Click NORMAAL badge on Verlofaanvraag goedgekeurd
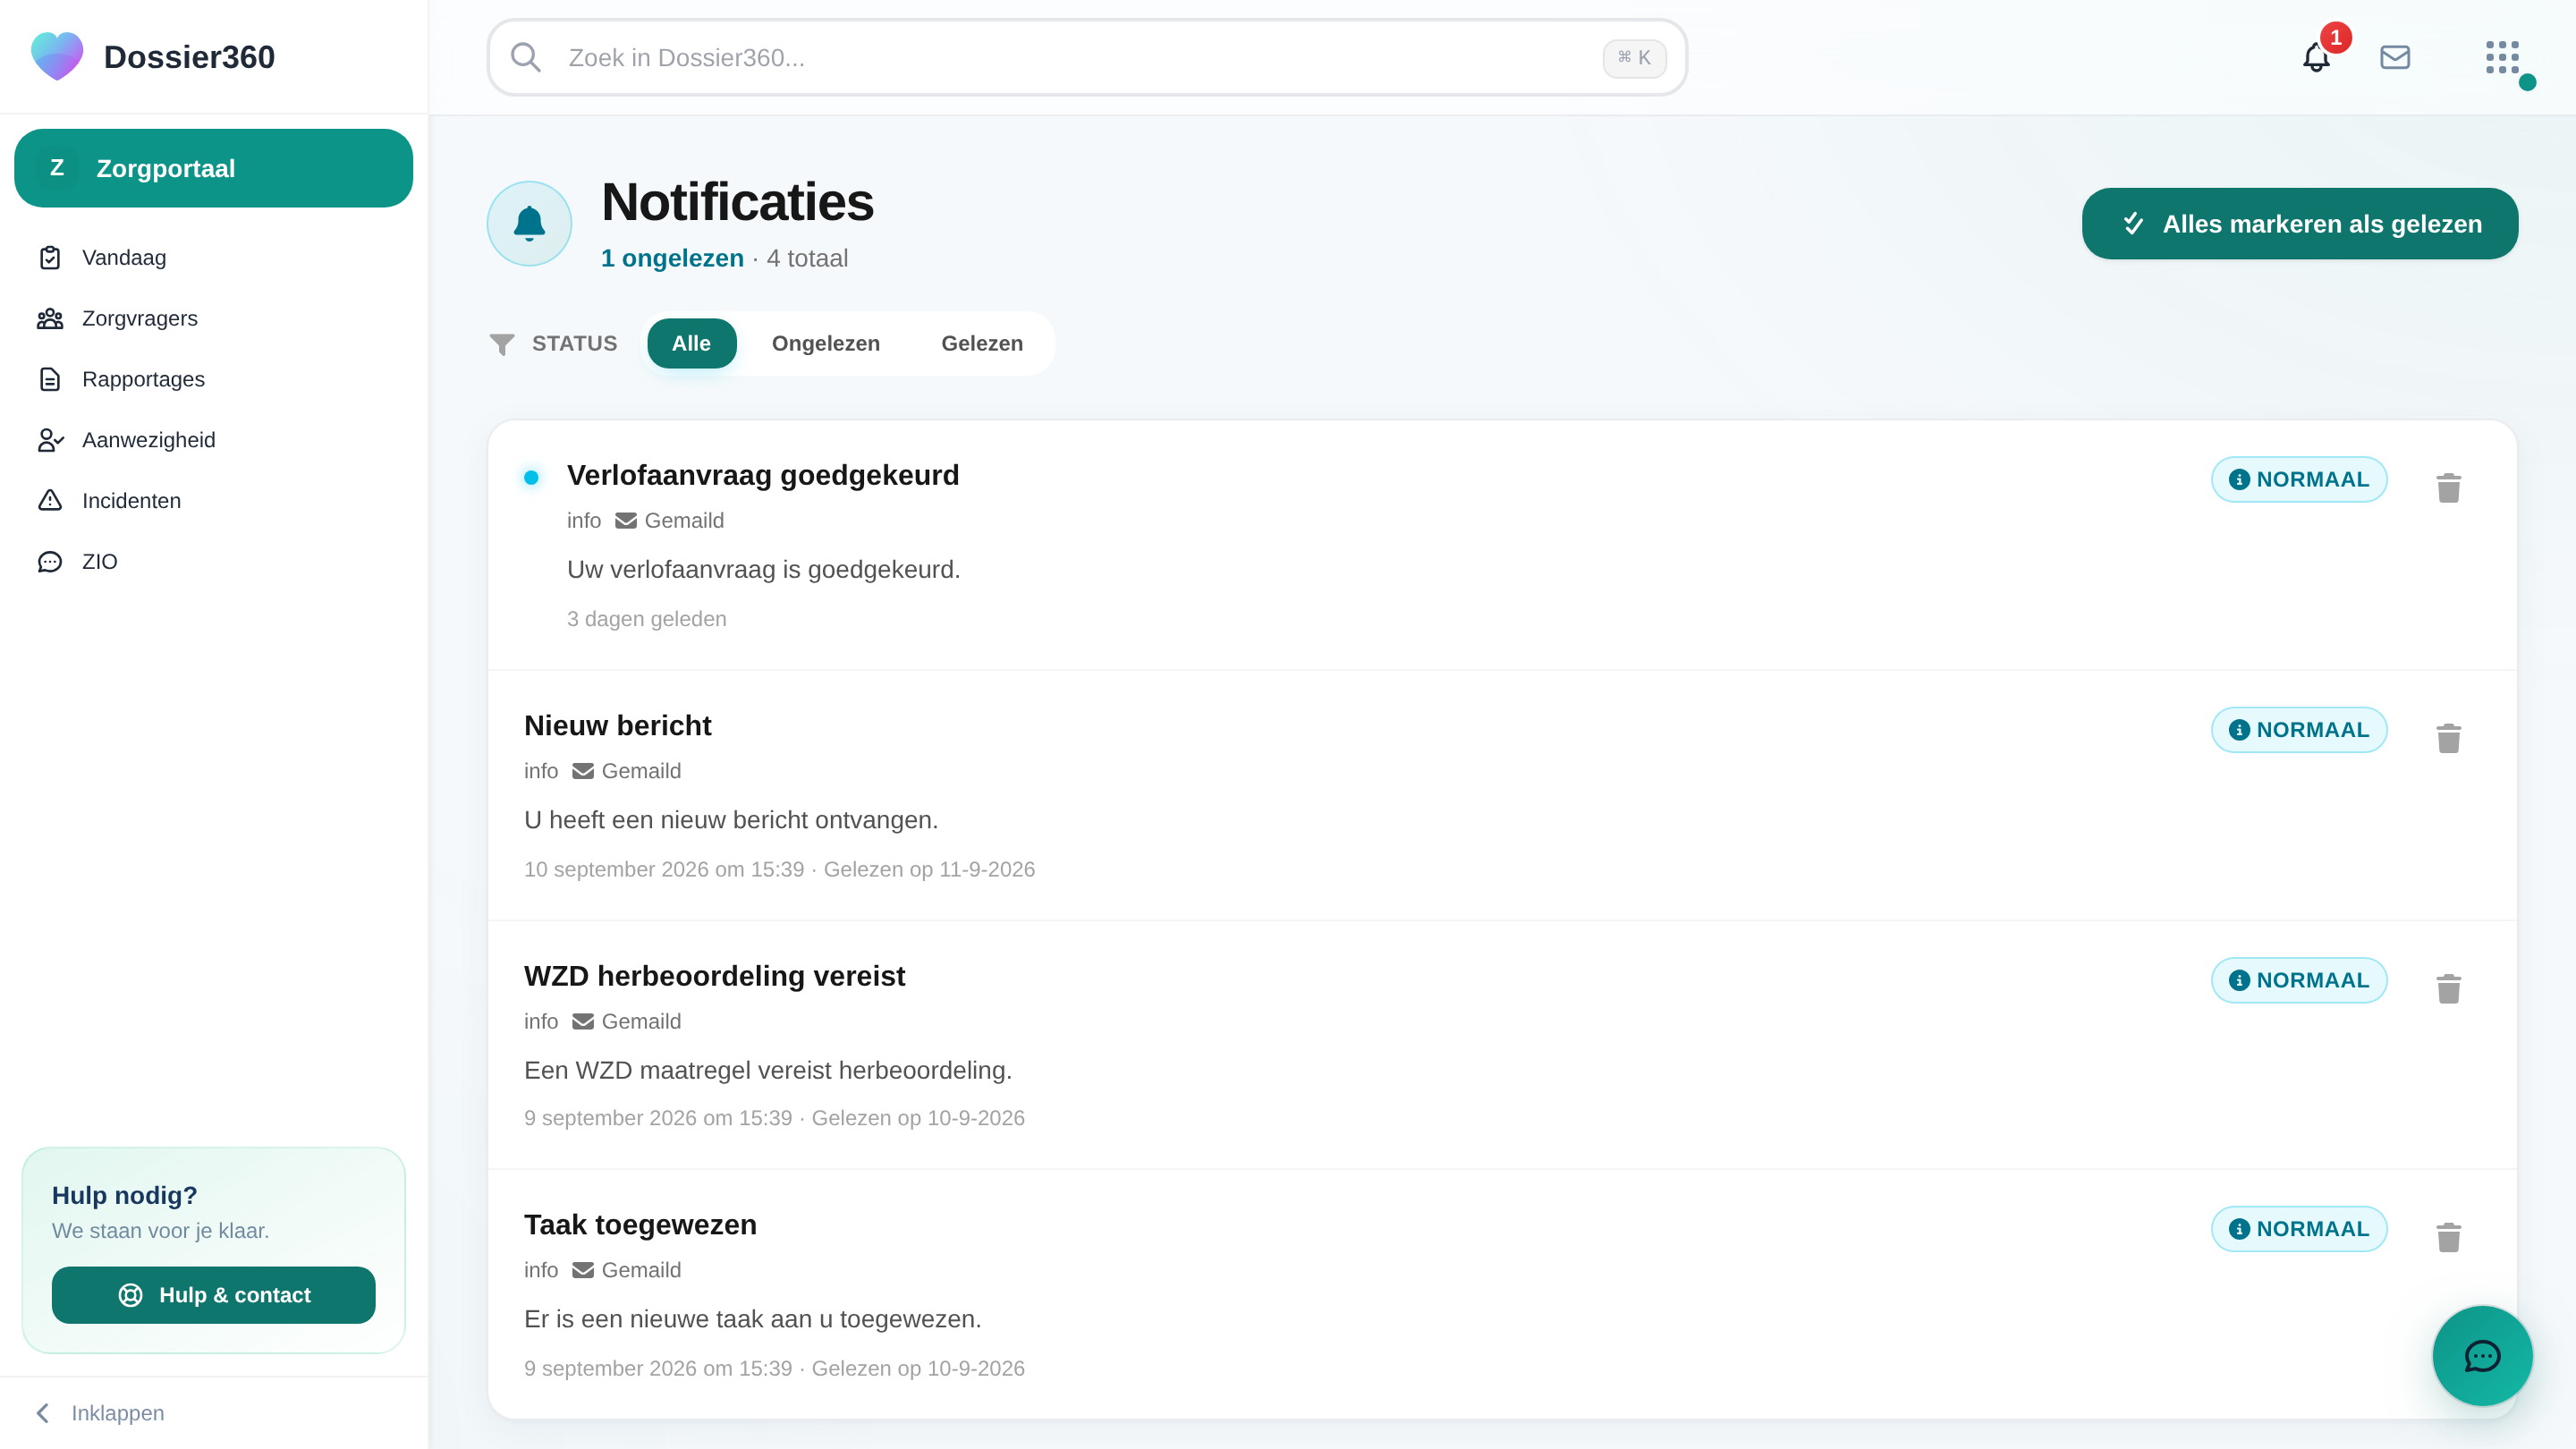Image resolution: width=2576 pixels, height=1449 pixels. [x=2299, y=479]
